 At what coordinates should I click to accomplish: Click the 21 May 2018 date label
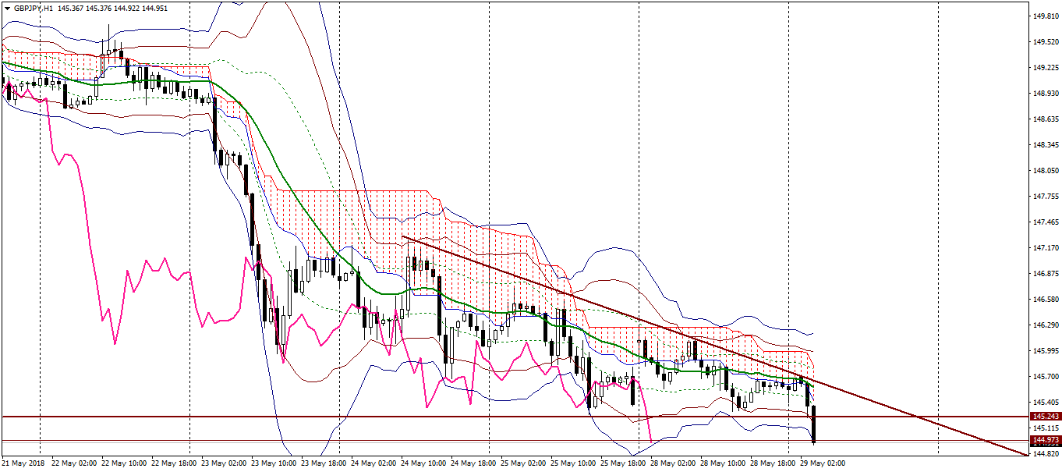tap(22, 463)
